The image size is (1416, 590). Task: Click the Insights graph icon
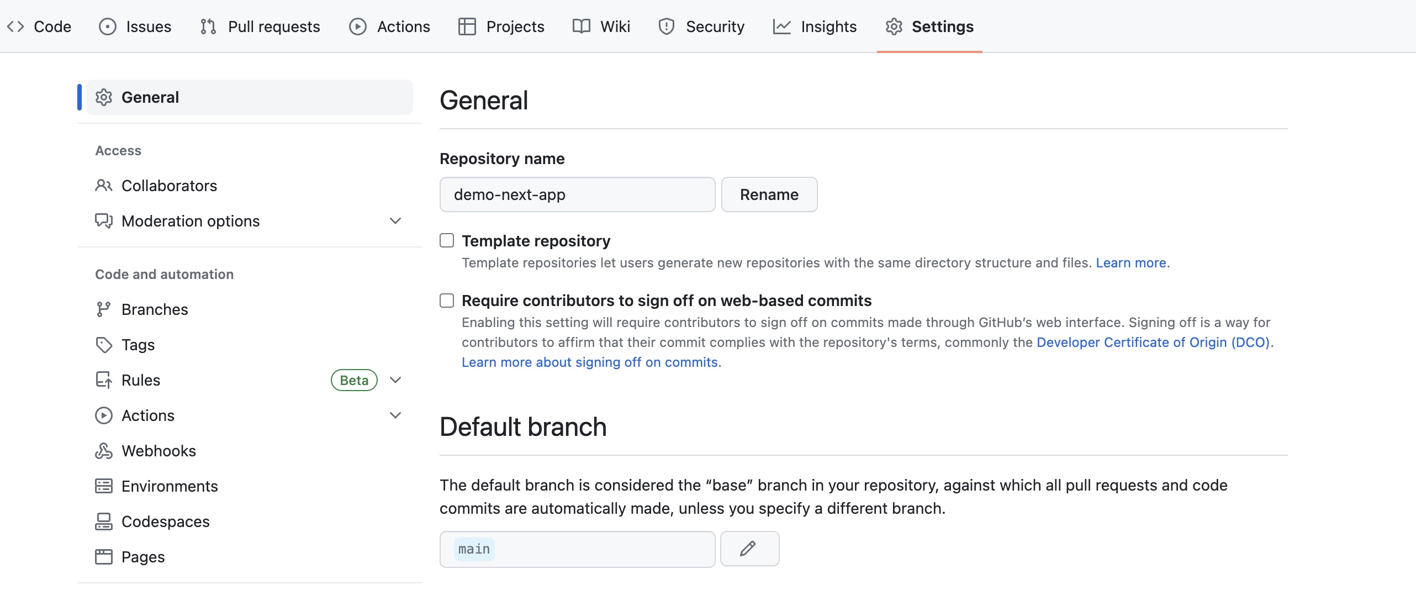click(782, 26)
